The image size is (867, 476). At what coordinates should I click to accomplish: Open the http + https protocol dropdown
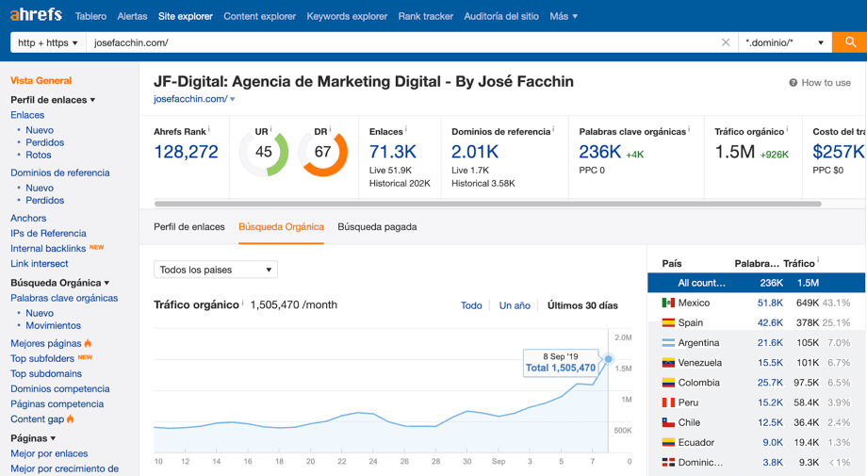[x=47, y=42]
